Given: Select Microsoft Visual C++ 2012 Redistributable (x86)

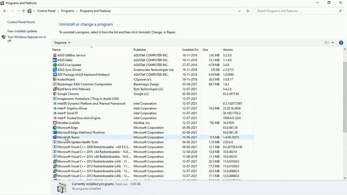Looking at the screenshot, I should click(153, 166).
